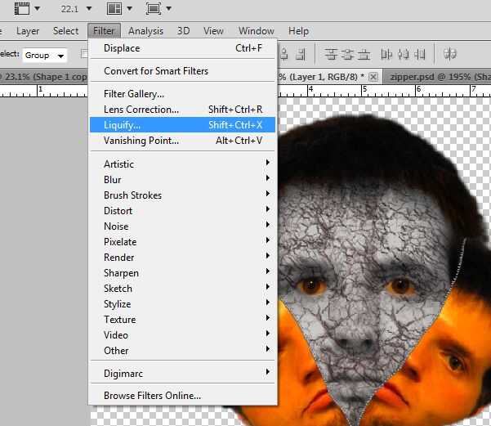Expand the Noise filter submenu
Viewport: 491px width, 426px height.
182,226
